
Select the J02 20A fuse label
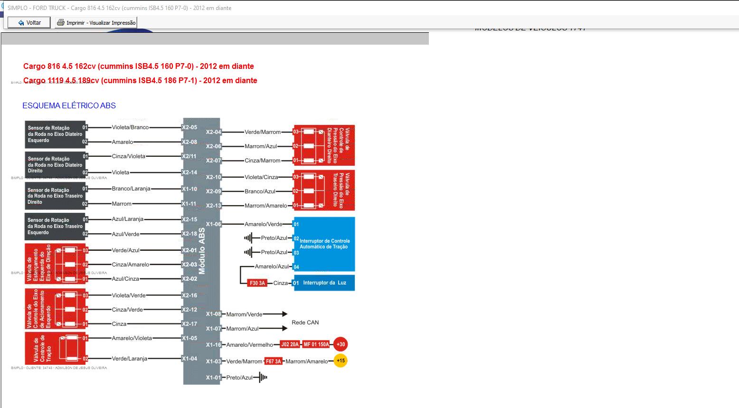(290, 344)
